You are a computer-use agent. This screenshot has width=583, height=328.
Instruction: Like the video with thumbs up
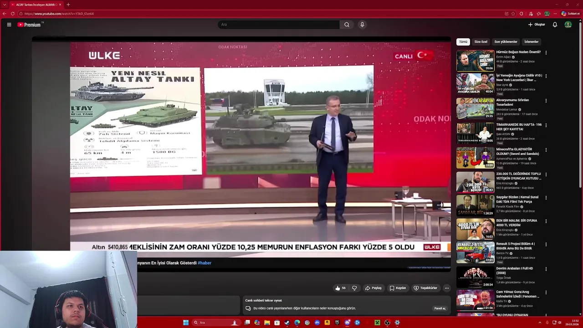[341, 288]
